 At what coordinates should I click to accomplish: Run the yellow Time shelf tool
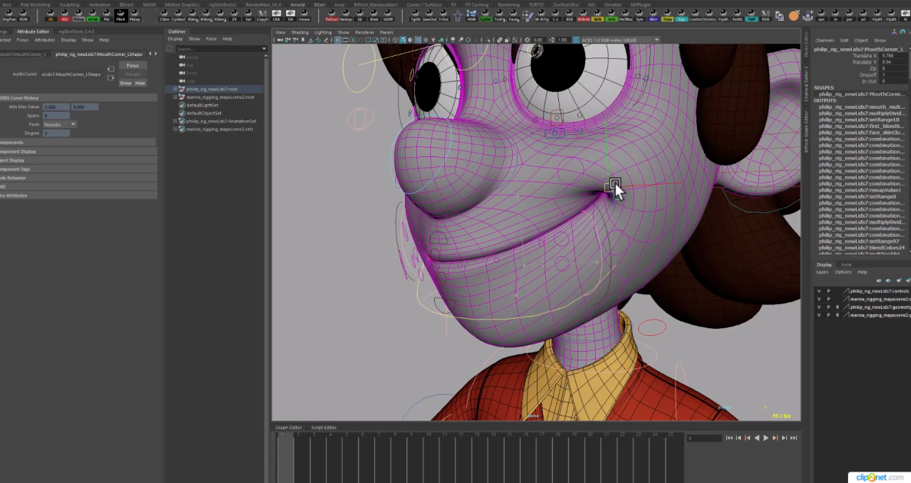668,15
